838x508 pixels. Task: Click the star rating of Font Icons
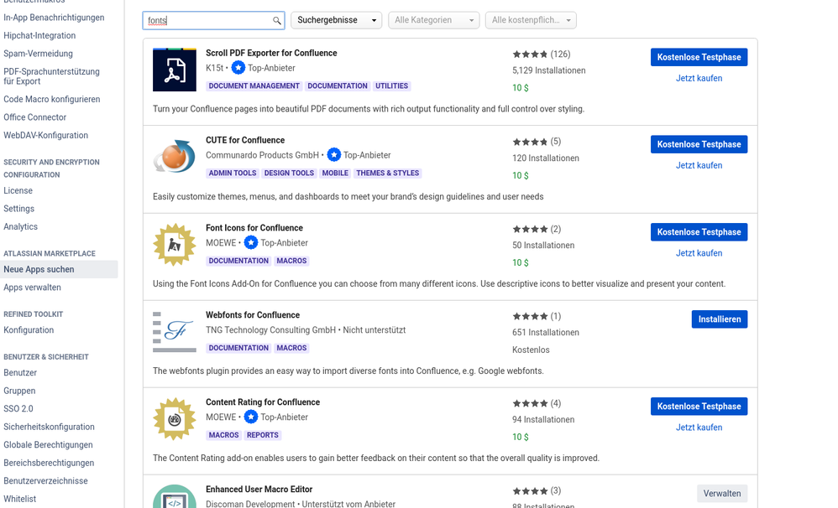tap(530, 228)
